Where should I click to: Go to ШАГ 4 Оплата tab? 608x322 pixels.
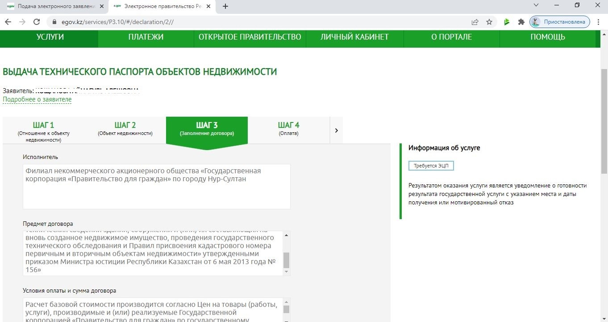pyautogui.click(x=289, y=129)
